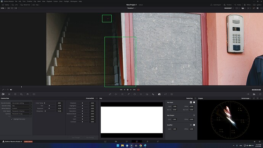Viewport: 263px width, 148px height.
Task: Open the Keyframes panel icon
Action: tap(248, 94)
